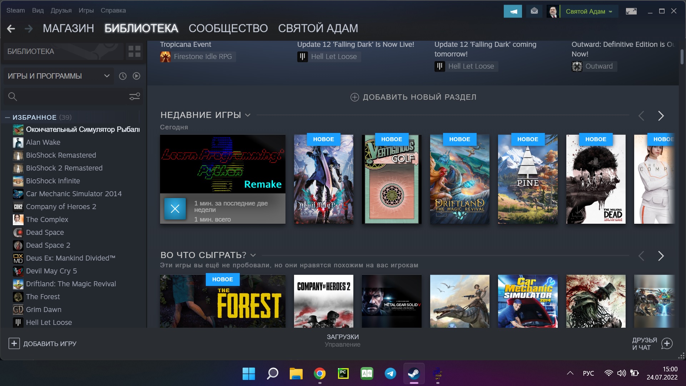The width and height of the screenshot is (686, 386).
Task: Click the back navigation arrow
Action: [x=11, y=29]
